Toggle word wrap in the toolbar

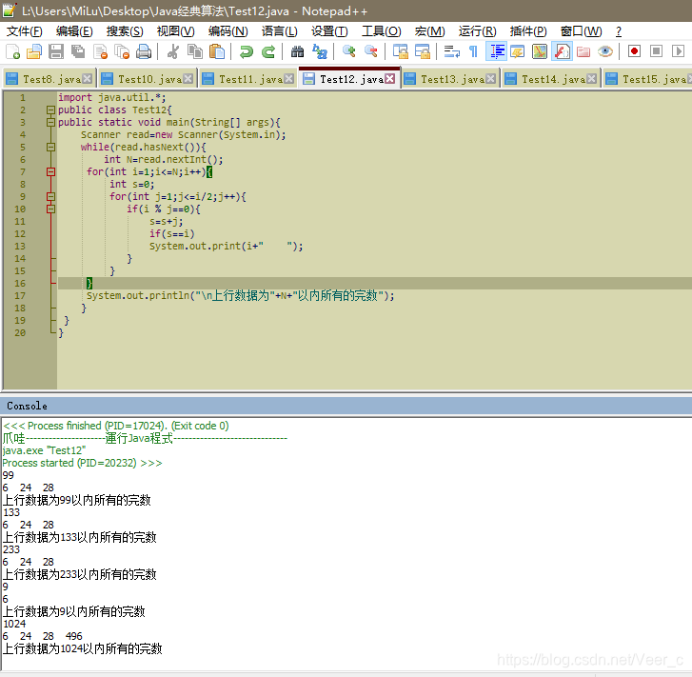click(x=451, y=51)
